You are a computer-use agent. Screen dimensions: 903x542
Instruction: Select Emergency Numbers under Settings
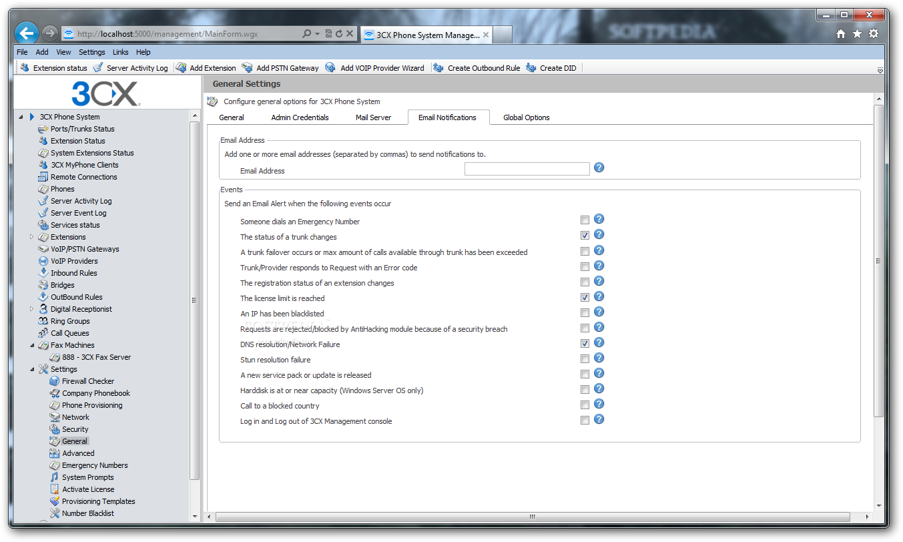click(x=95, y=465)
